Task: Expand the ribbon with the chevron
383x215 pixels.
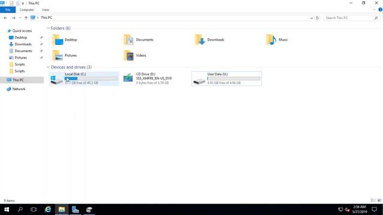Action: 374,10
